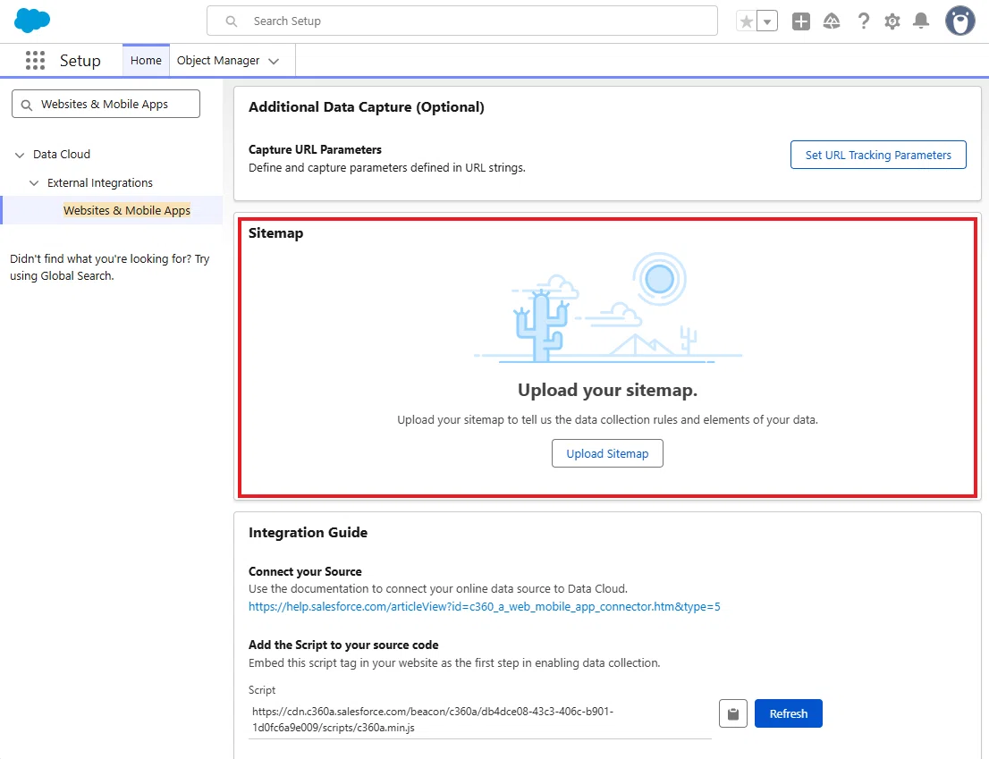
Task: Click the 'Connect your Source' heading
Action: click(305, 571)
